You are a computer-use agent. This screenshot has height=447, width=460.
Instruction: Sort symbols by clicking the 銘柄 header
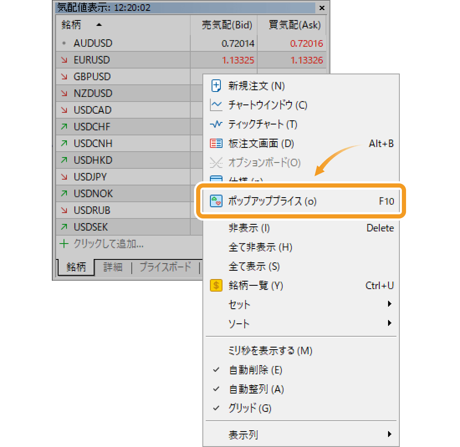pyautogui.click(x=71, y=25)
